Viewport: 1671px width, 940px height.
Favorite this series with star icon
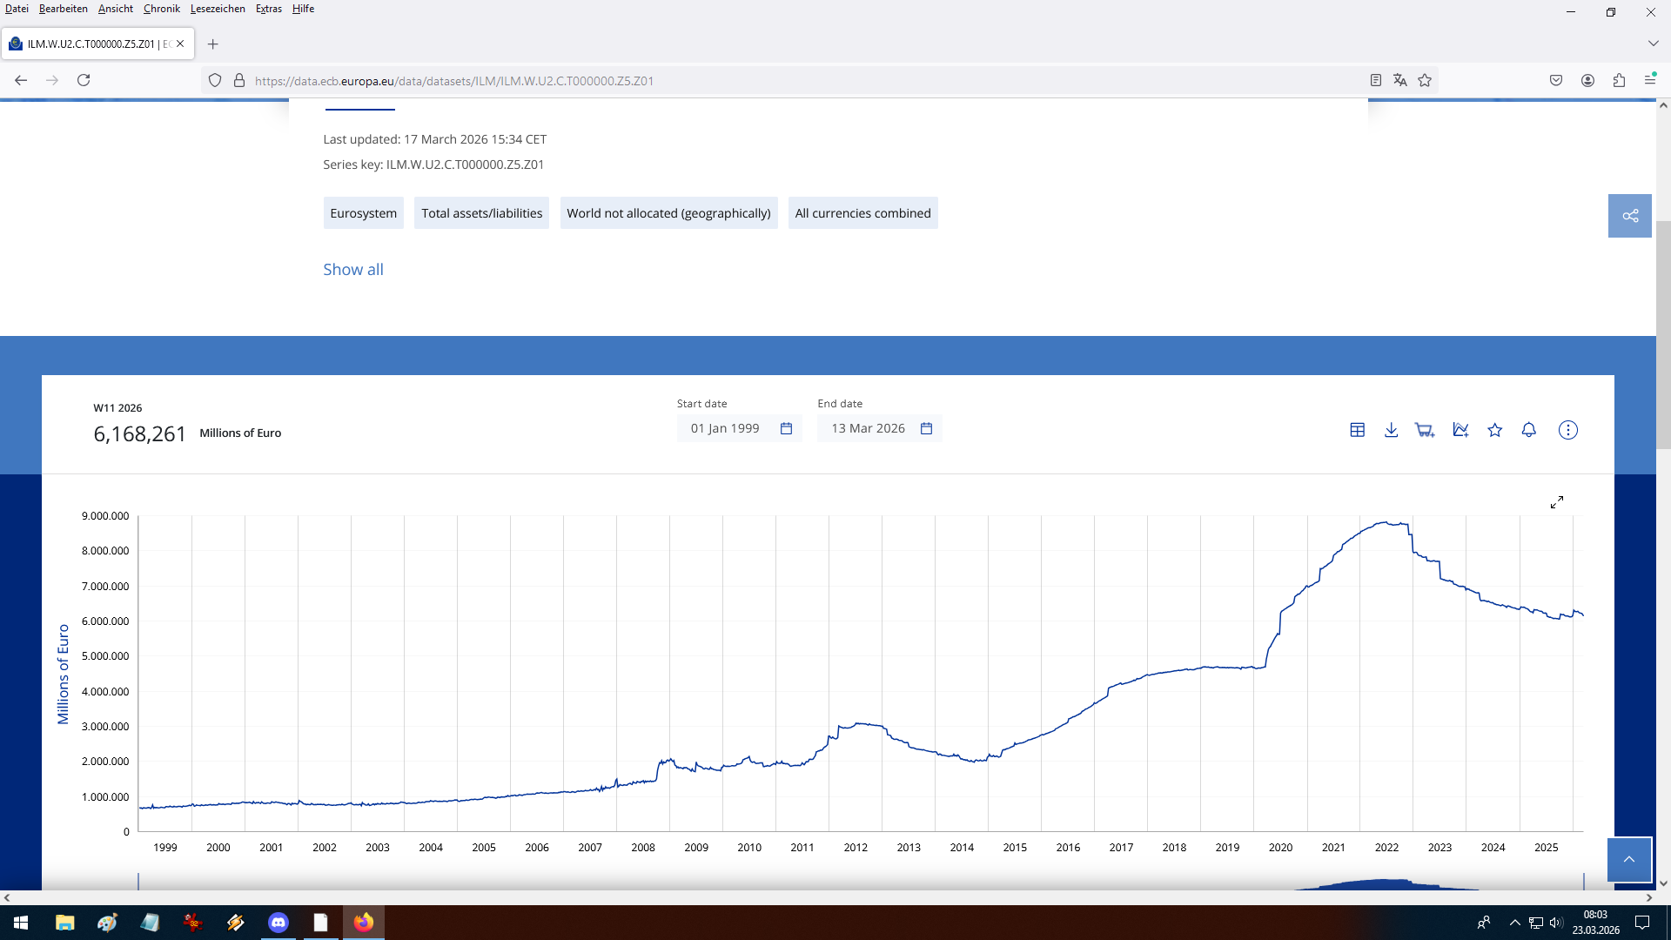click(1494, 430)
